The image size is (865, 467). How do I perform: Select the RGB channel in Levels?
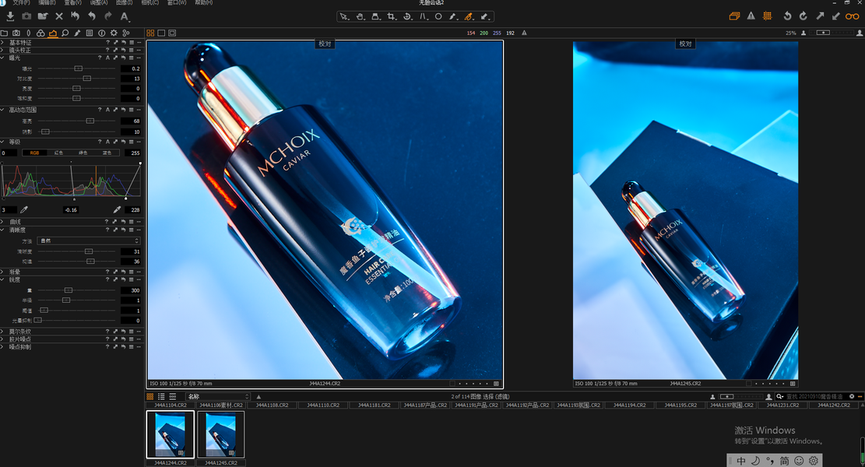[34, 153]
